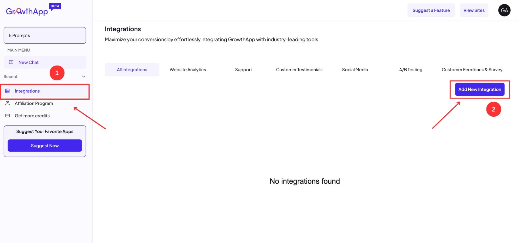Image resolution: width=518 pixels, height=243 pixels.
Task: Open Integrations in the sidebar
Action: tap(45, 91)
